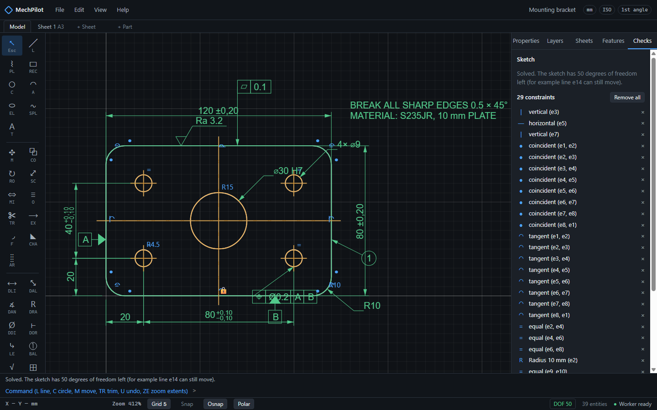Choose the Leader (LE) tool
Image resolution: width=657 pixels, height=410 pixels.
(x=12, y=349)
